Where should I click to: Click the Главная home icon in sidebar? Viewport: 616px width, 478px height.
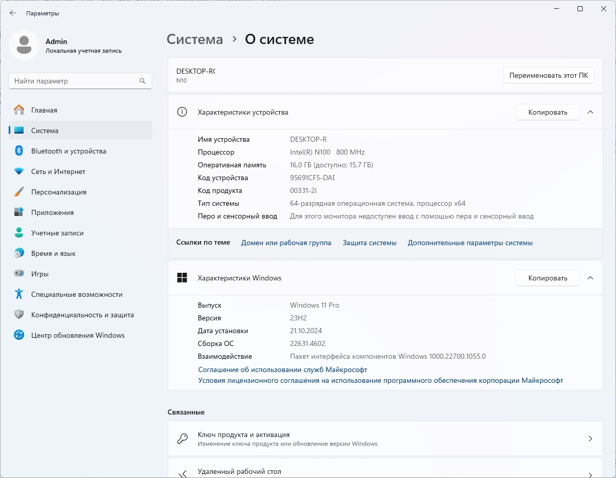[x=19, y=110]
